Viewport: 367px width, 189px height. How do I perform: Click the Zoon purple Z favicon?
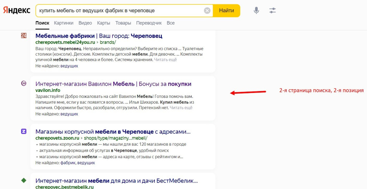(24, 131)
